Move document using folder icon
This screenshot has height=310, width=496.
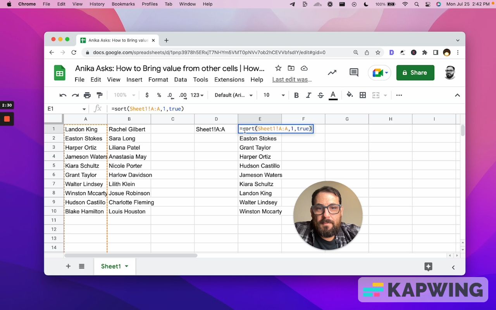(x=291, y=68)
